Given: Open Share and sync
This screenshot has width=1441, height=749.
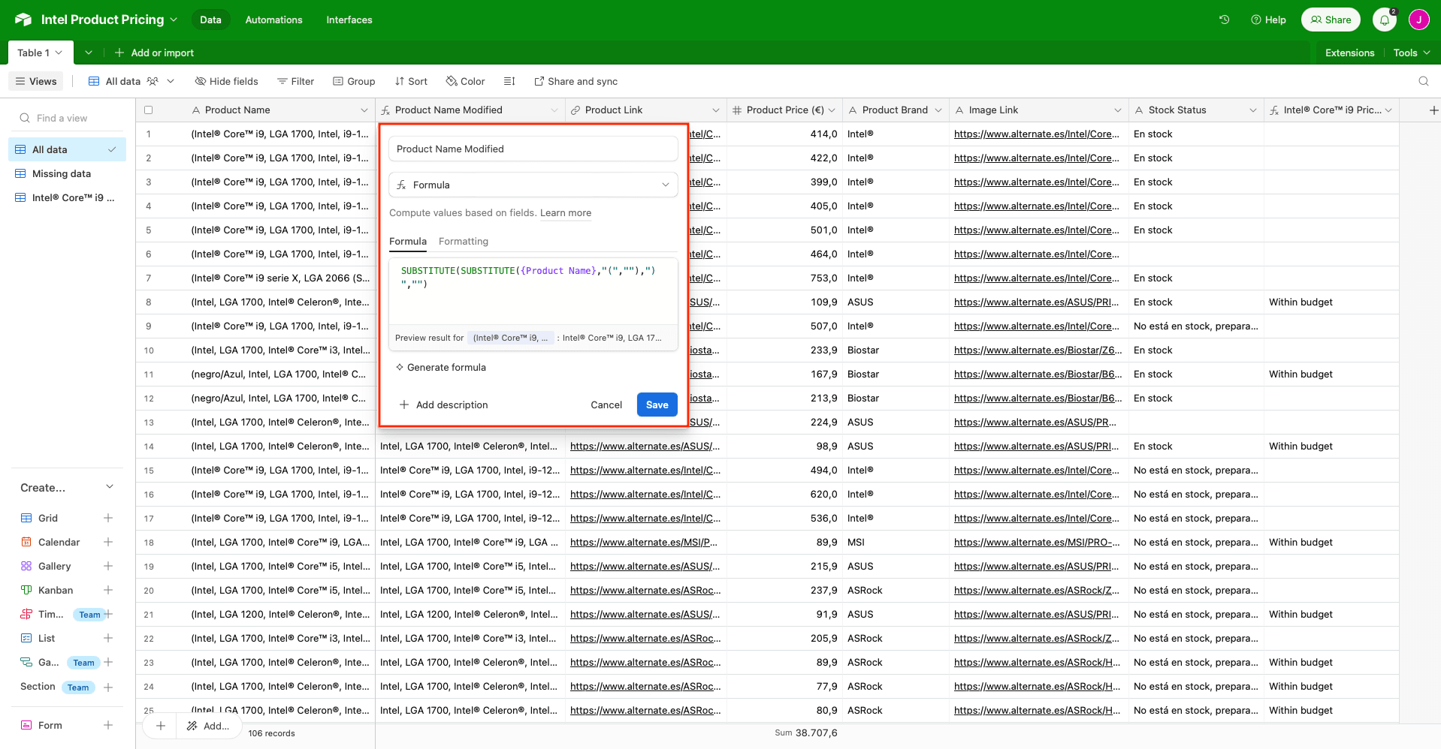Looking at the screenshot, I should coord(575,81).
